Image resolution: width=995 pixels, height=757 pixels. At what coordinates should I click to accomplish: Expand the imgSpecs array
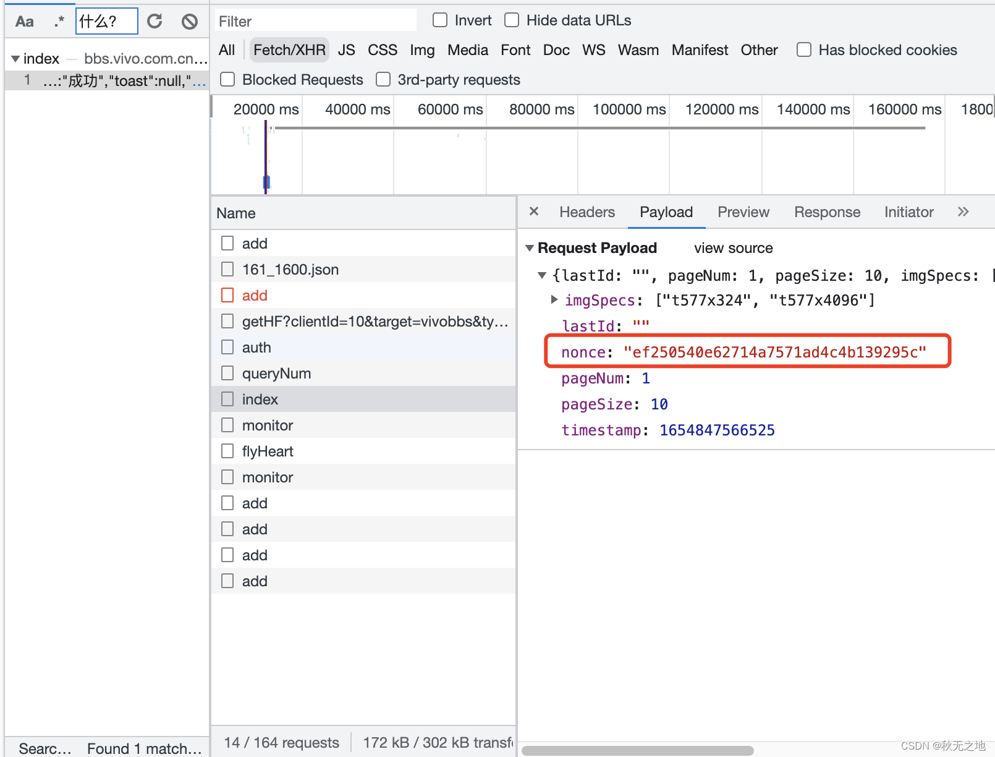[x=554, y=299]
